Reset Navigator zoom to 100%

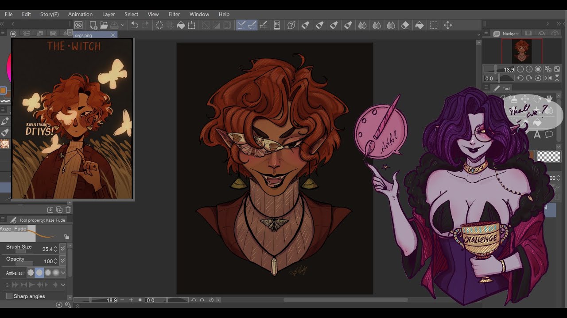pos(538,69)
